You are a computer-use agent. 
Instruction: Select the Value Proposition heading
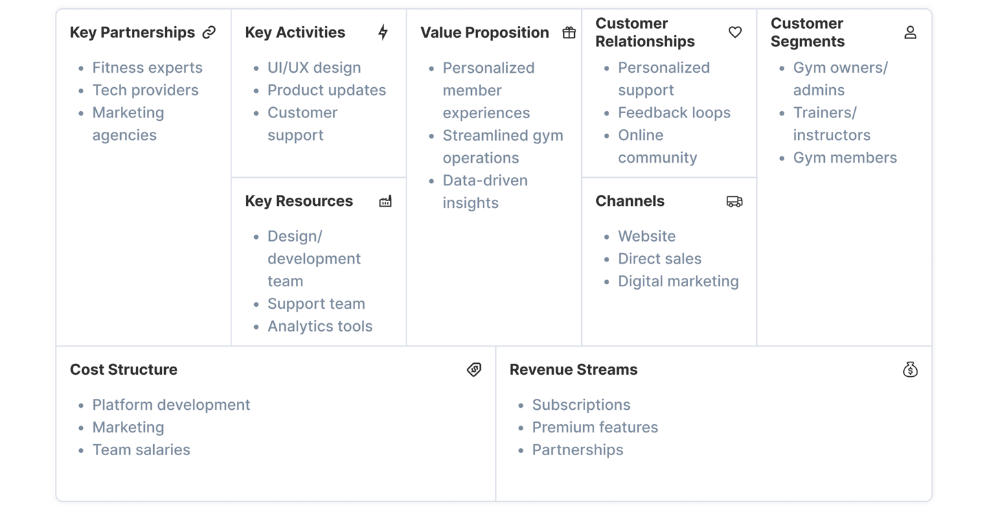[484, 32]
